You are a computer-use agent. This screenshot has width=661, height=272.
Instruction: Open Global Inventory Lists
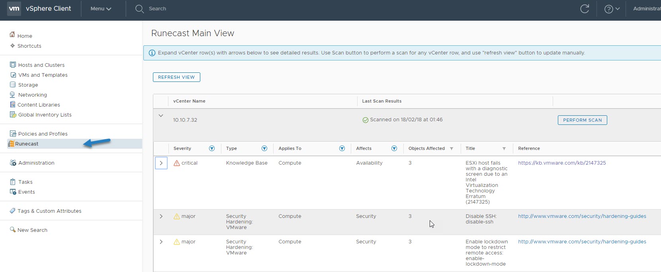pyautogui.click(x=45, y=115)
